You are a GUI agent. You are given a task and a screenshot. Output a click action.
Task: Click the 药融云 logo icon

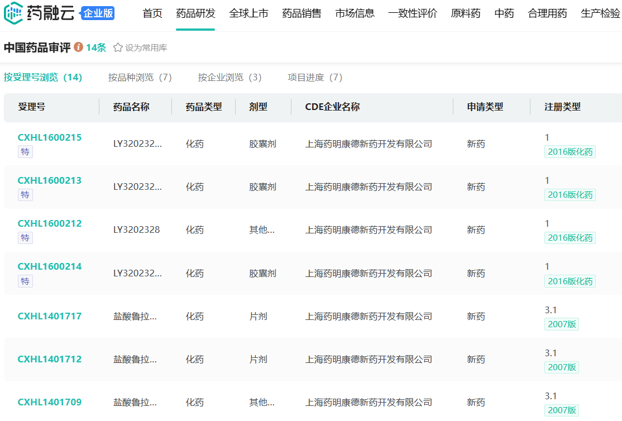coord(13,14)
